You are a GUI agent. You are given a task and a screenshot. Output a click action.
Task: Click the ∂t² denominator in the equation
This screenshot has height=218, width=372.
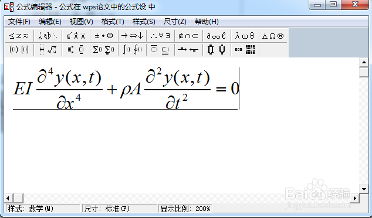177,101
